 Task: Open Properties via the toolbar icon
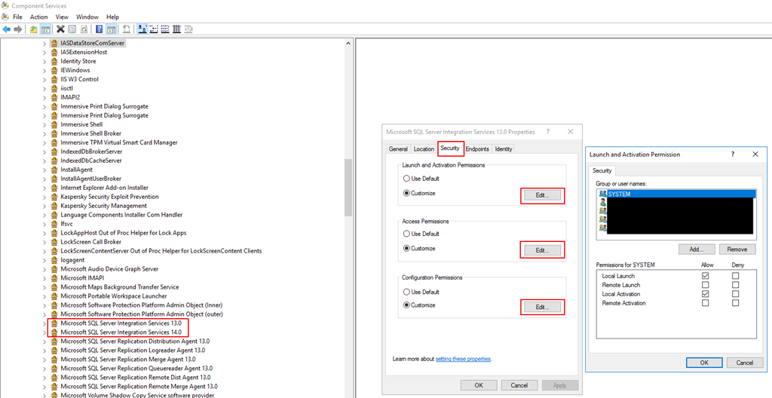point(72,29)
